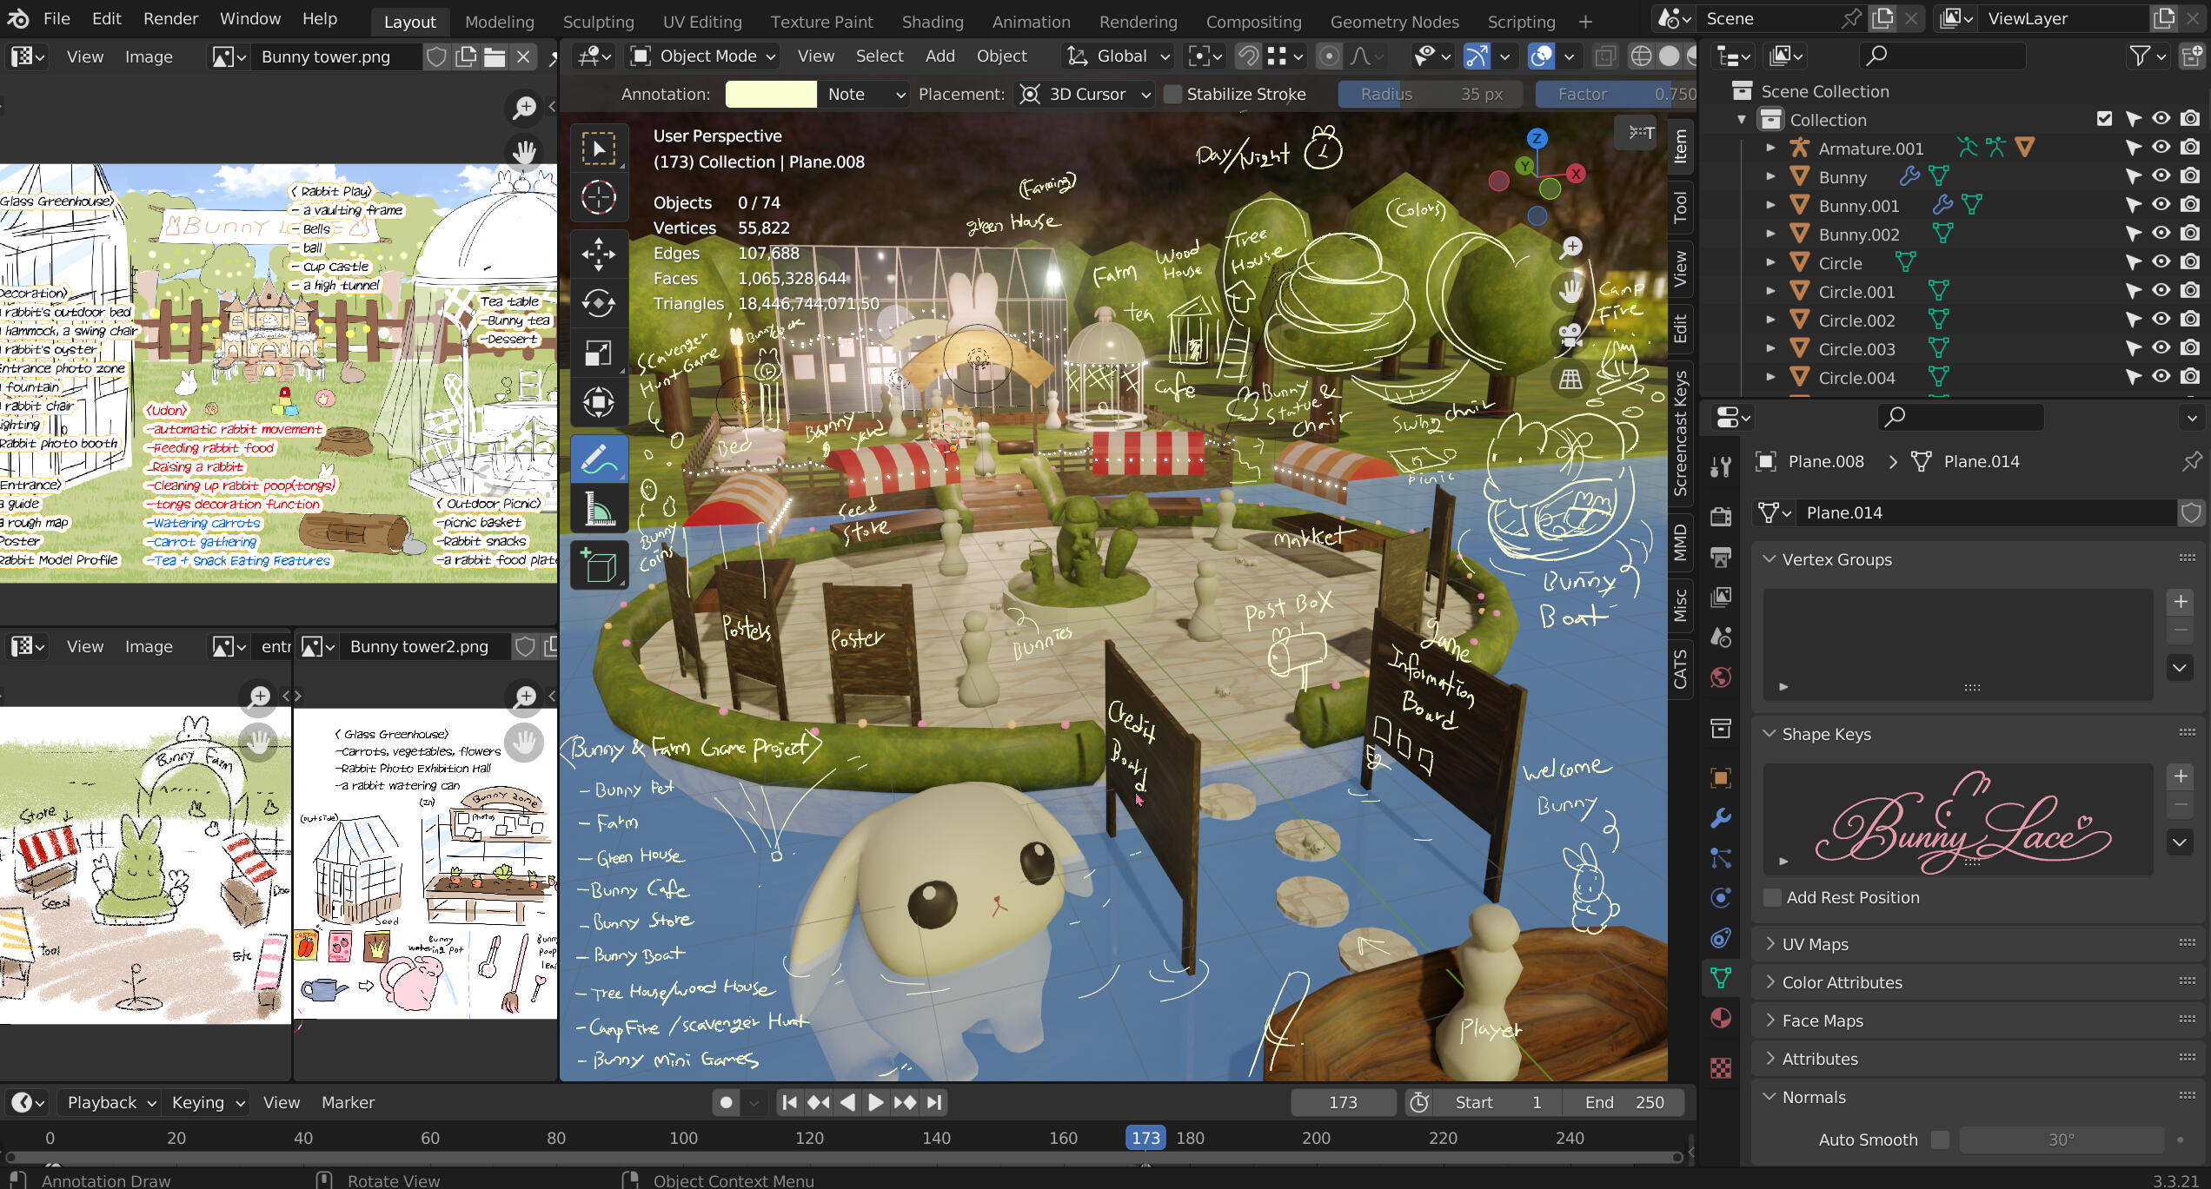Screen dimensions: 2211x1189
Task: Expand the UV Maps panel
Action: coord(1815,944)
